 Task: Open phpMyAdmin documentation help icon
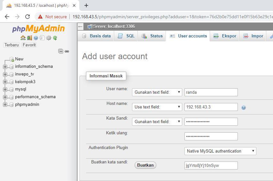pos(36,38)
